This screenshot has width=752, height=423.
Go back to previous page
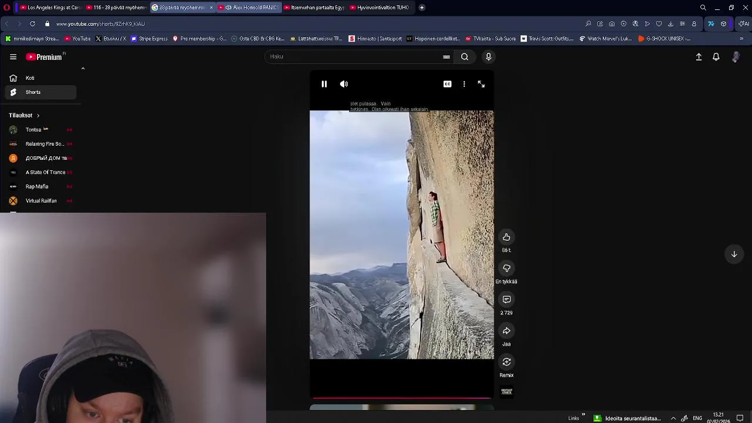point(7,24)
